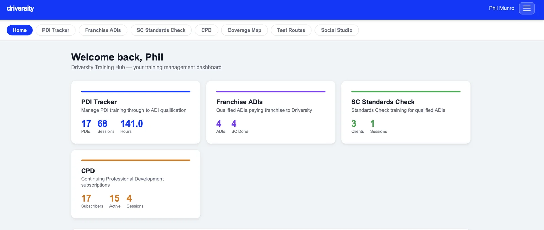The width and height of the screenshot is (544, 230).
Task: Click the driversity logo
Action: click(x=20, y=8)
